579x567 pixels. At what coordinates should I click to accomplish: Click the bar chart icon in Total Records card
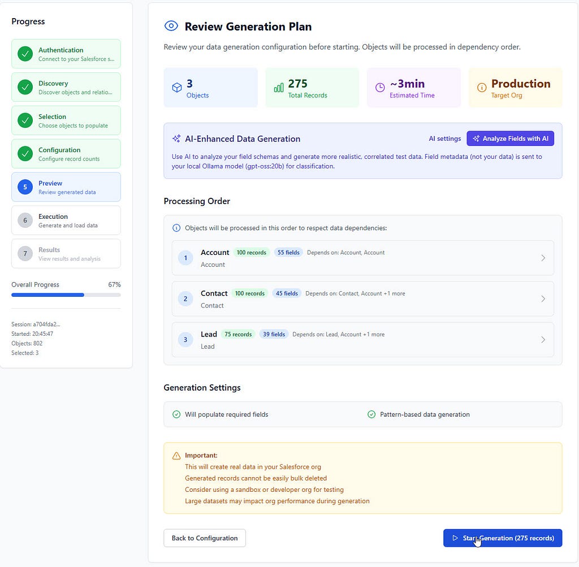click(279, 88)
